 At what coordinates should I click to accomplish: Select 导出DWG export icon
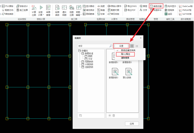click(130, 6)
